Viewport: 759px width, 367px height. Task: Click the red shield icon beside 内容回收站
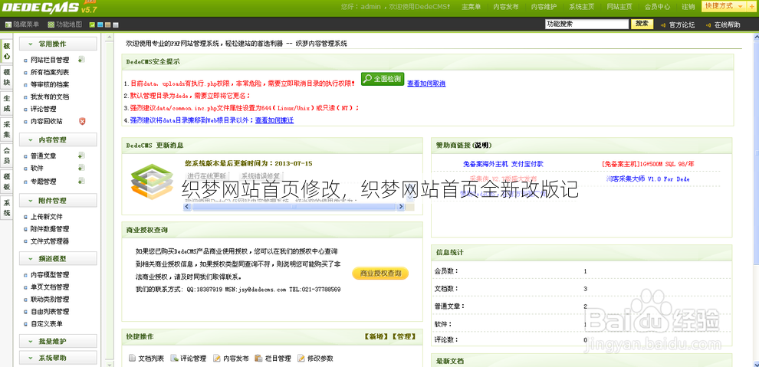[x=82, y=121]
